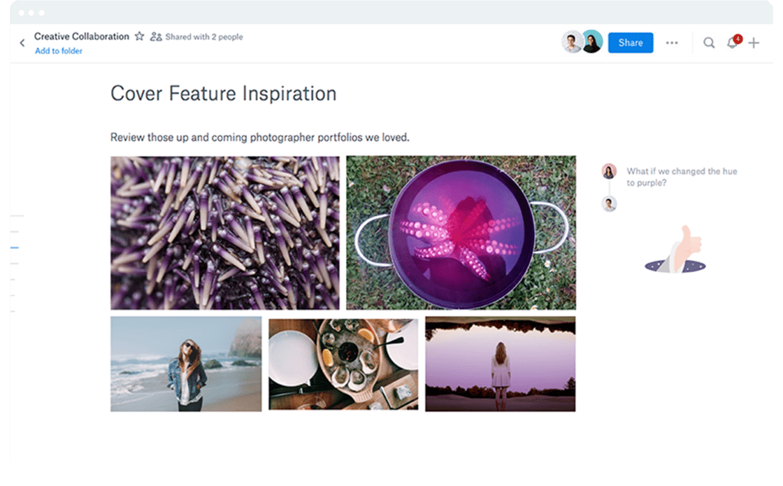This screenshot has width=783, height=486.
Task: Select the purple sea urchin image
Action: [224, 232]
